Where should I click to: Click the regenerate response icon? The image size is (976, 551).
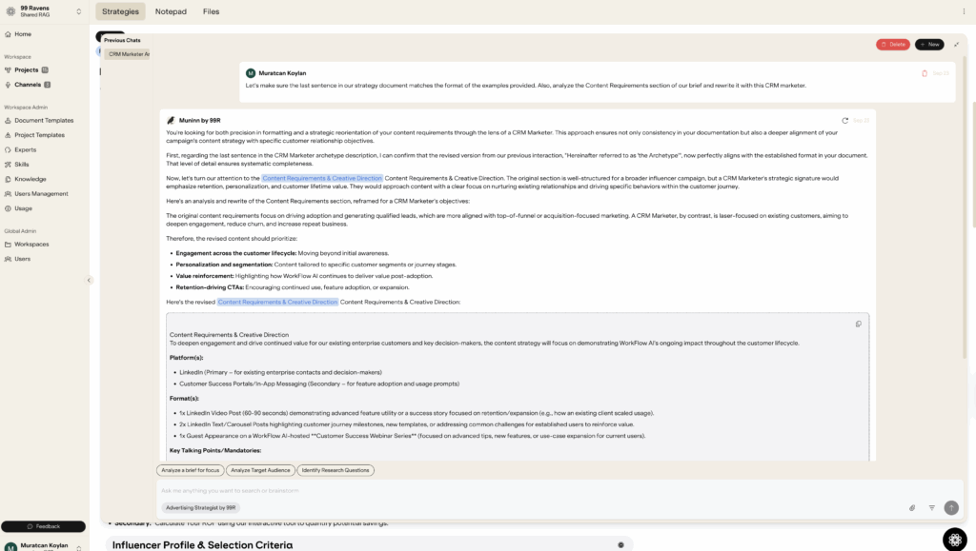coord(845,121)
